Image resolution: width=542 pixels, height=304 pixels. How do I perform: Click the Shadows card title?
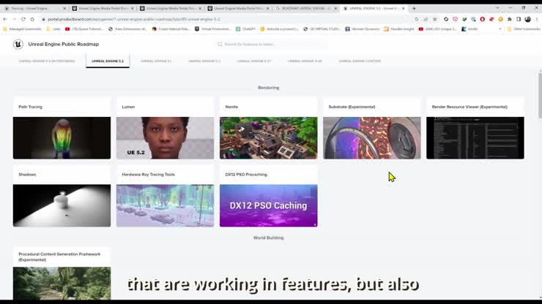click(x=27, y=175)
